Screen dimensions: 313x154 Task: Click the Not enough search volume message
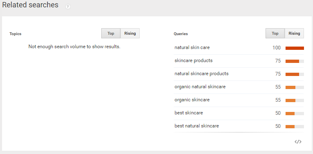74,47
